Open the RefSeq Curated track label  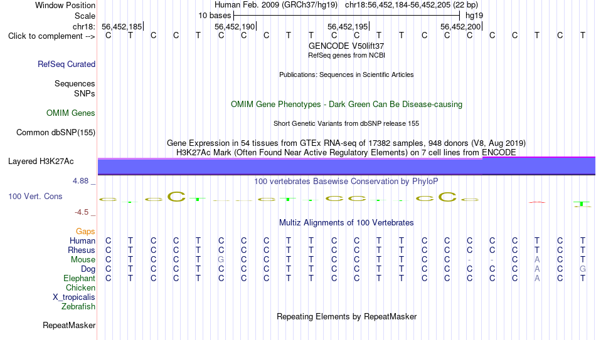point(66,64)
